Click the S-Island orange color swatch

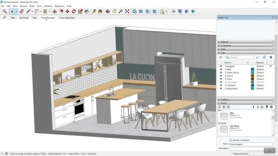pos(252,76)
